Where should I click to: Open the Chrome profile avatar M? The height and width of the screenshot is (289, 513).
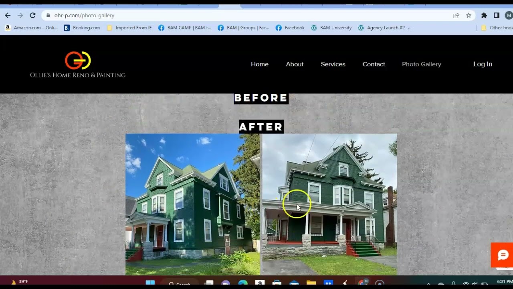[x=509, y=15]
